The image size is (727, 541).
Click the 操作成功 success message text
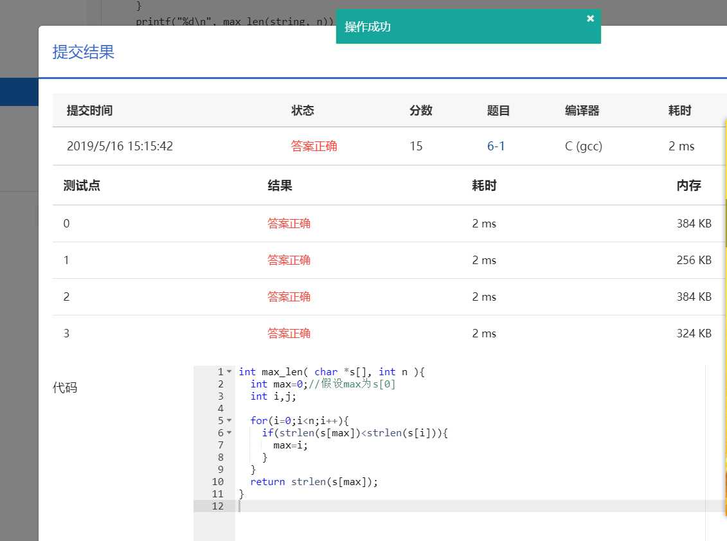pos(368,26)
